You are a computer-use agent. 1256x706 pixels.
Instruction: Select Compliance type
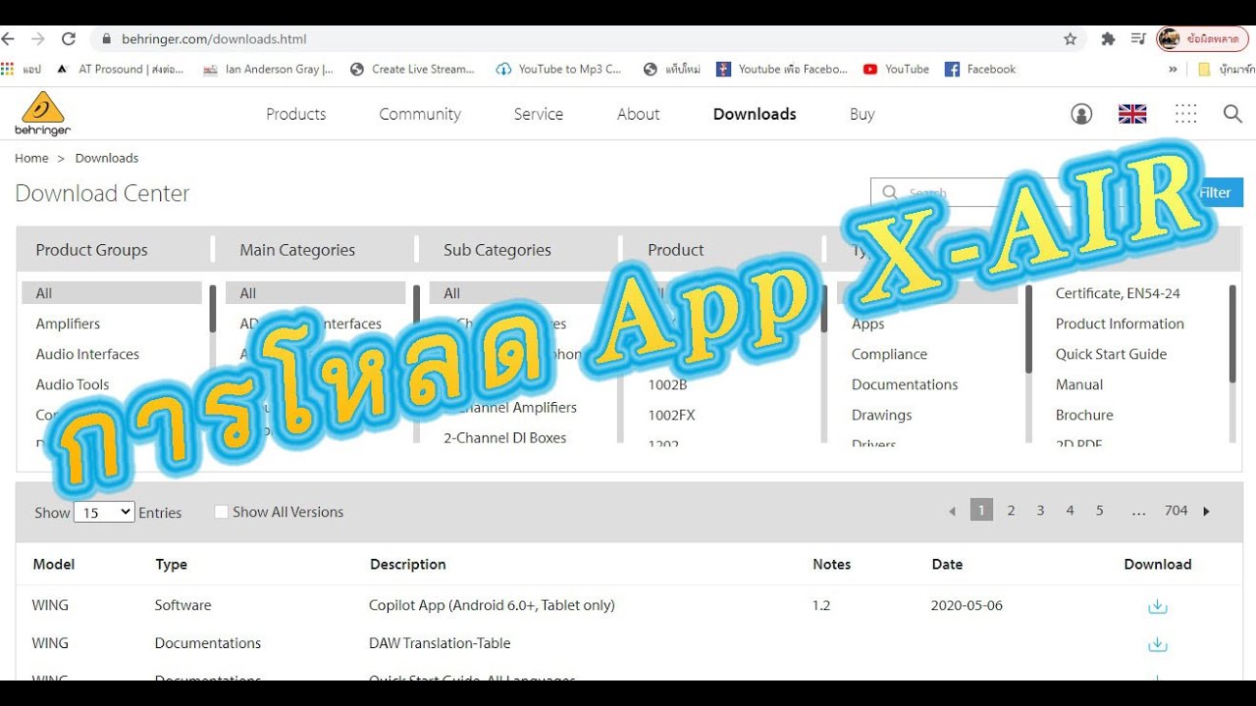[889, 354]
